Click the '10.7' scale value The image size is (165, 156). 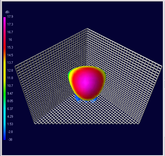[10, 86]
